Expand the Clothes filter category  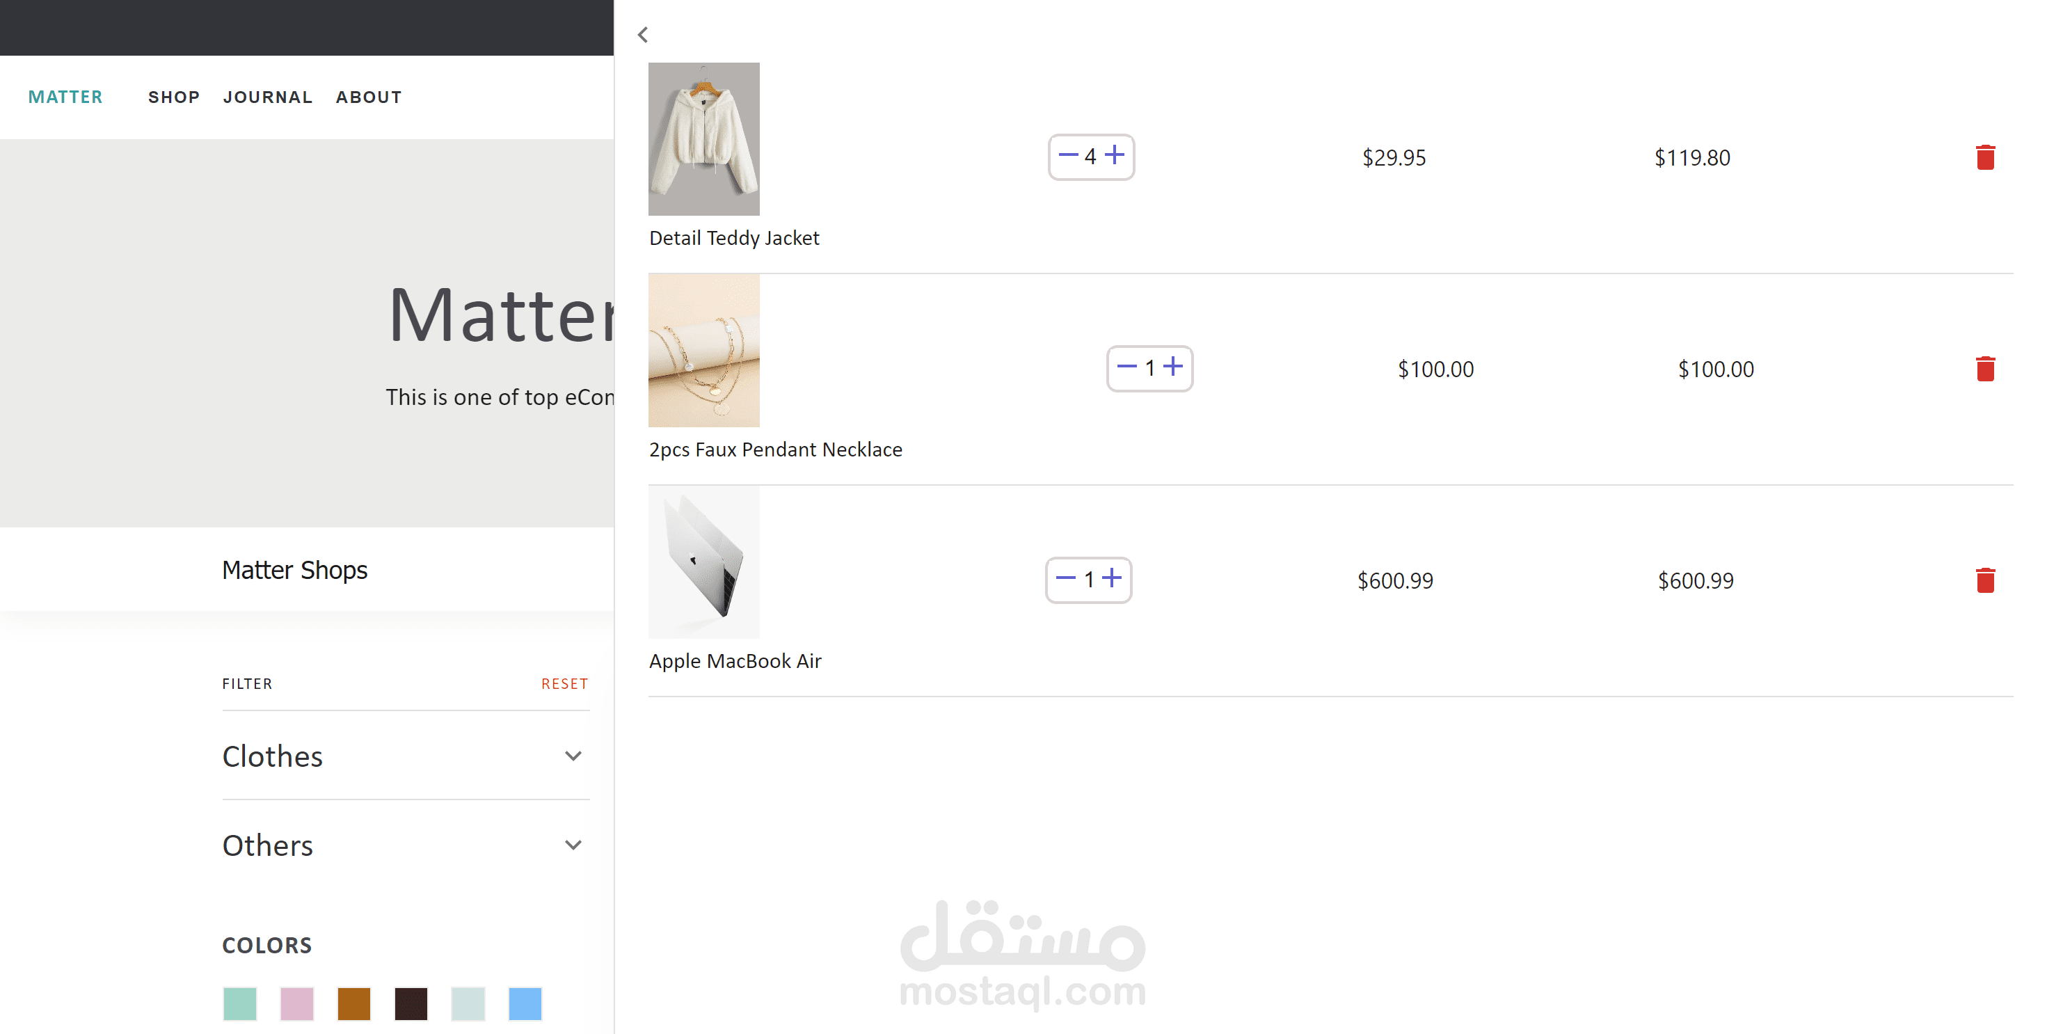coord(405,756)
